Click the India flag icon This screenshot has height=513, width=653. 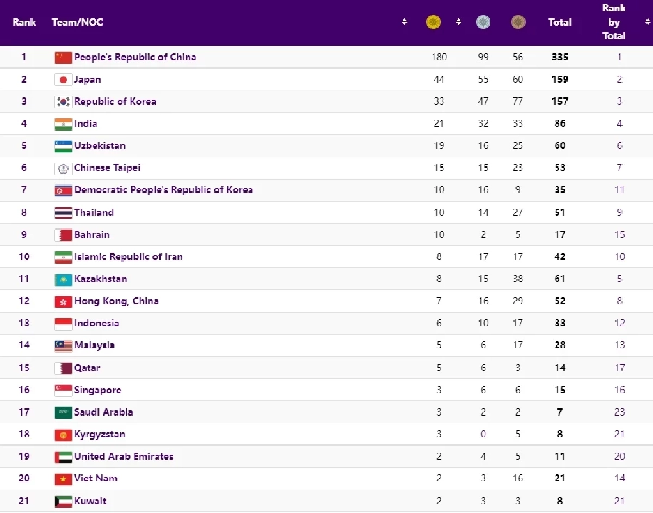[x=63, y=123]
